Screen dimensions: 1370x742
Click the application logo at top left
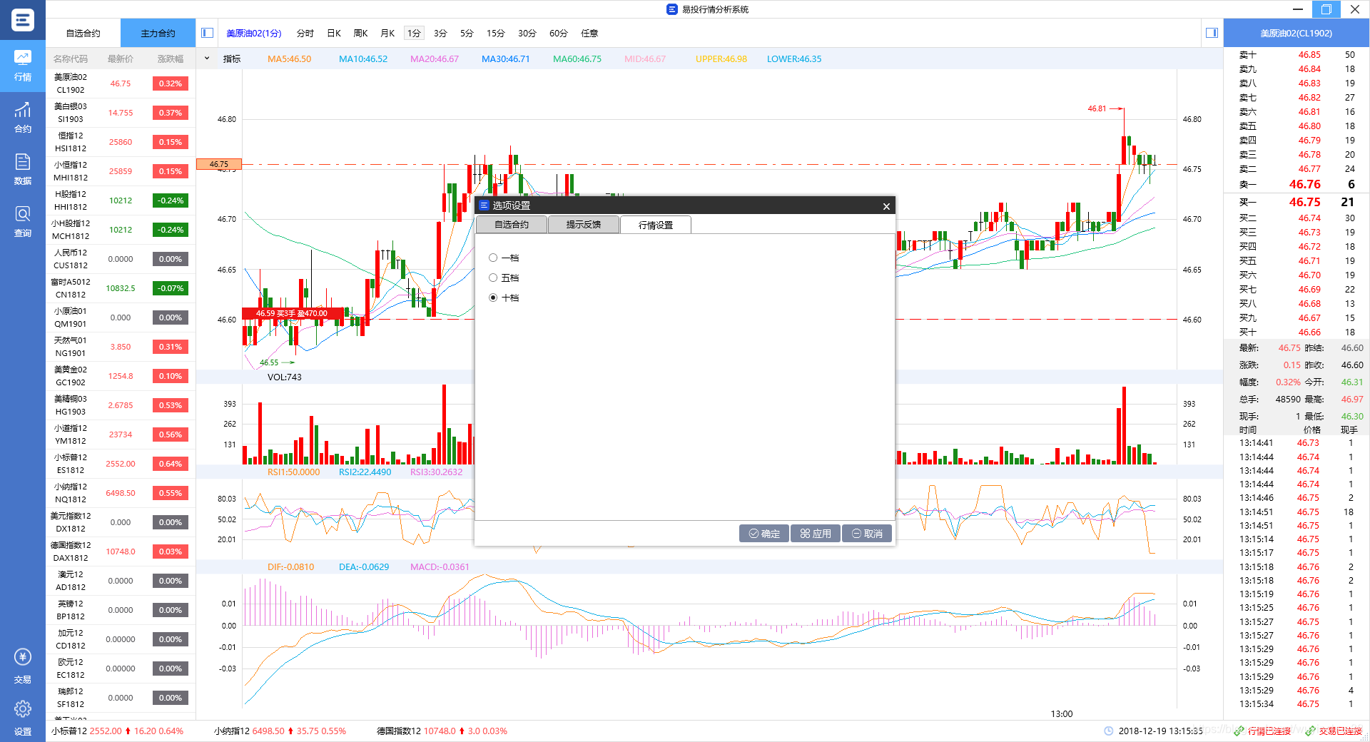pos(23,19)
